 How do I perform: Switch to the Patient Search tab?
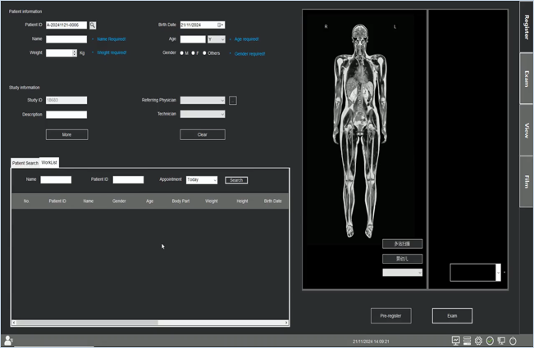[25, 163]
